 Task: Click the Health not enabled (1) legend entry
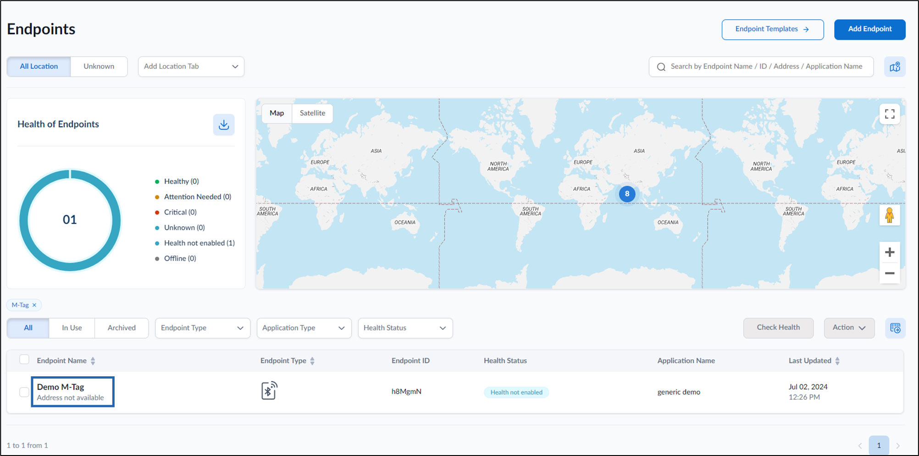pyautogui.click(x=195, y=243)
